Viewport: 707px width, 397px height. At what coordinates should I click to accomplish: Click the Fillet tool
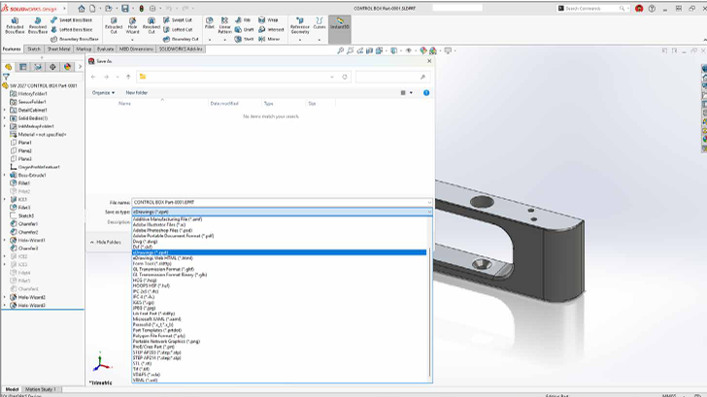210,23
